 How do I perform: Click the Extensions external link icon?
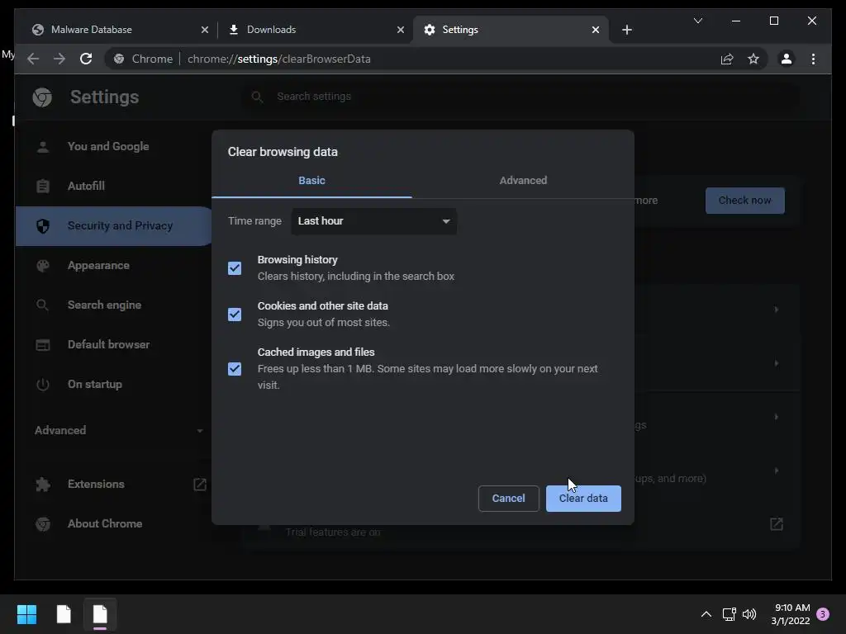200,484
